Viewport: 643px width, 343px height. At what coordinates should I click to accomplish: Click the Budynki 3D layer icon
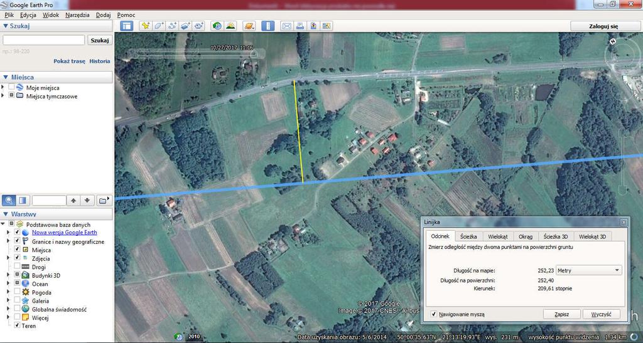[x=25, y=275]
